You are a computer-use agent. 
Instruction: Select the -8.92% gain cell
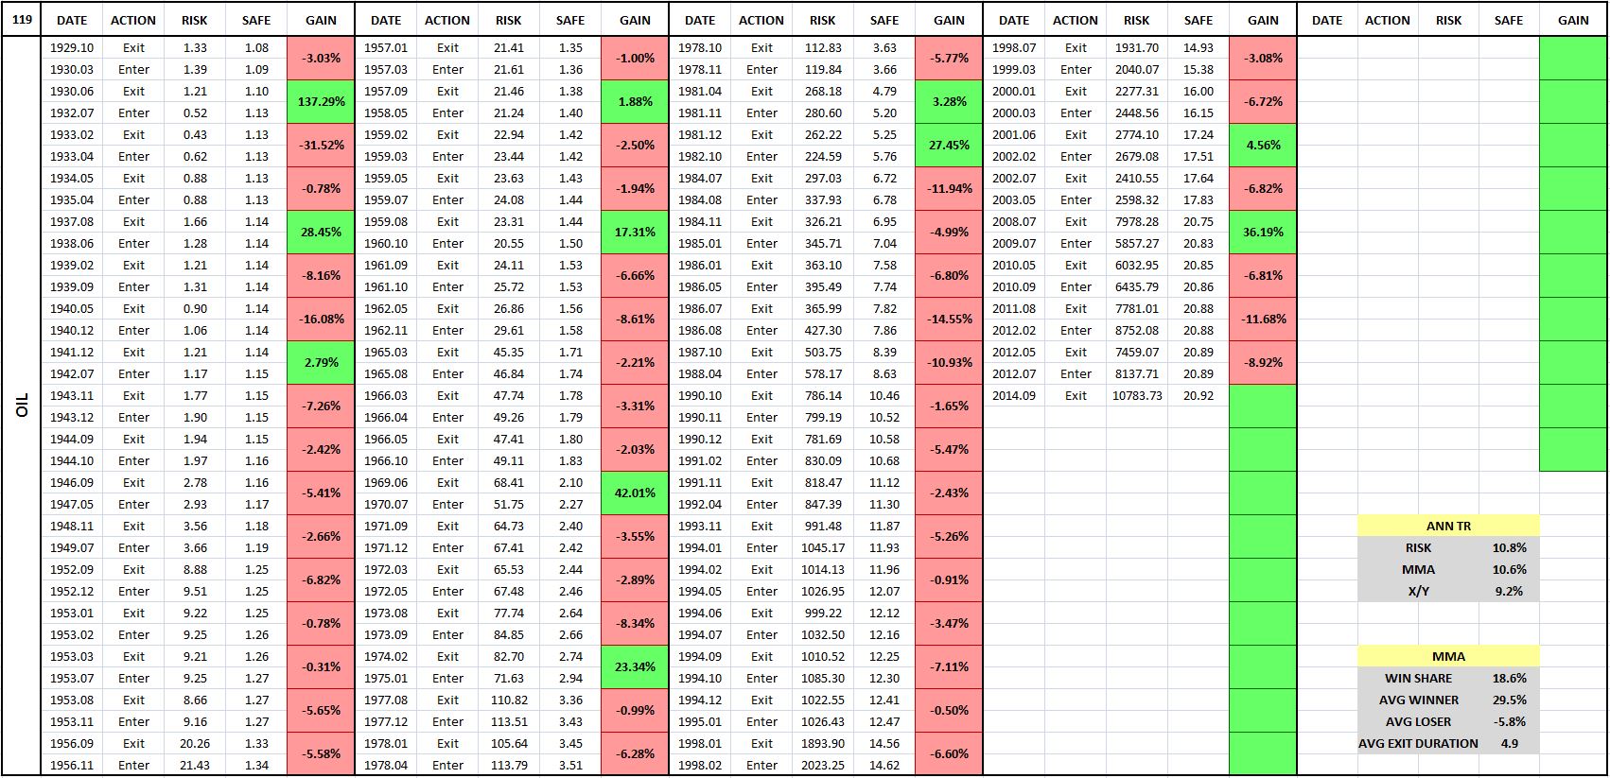click(1263, 362)
